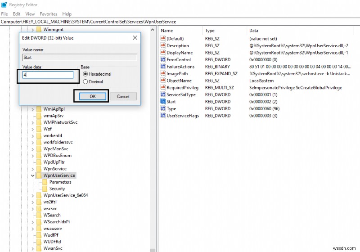
Task: Expand the WpnUserService_6e064 key
Action: [x=32, y=196]
